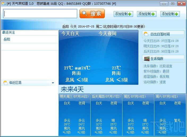
Task: Click the 最近关注 heading
Action: coord(8,33)
